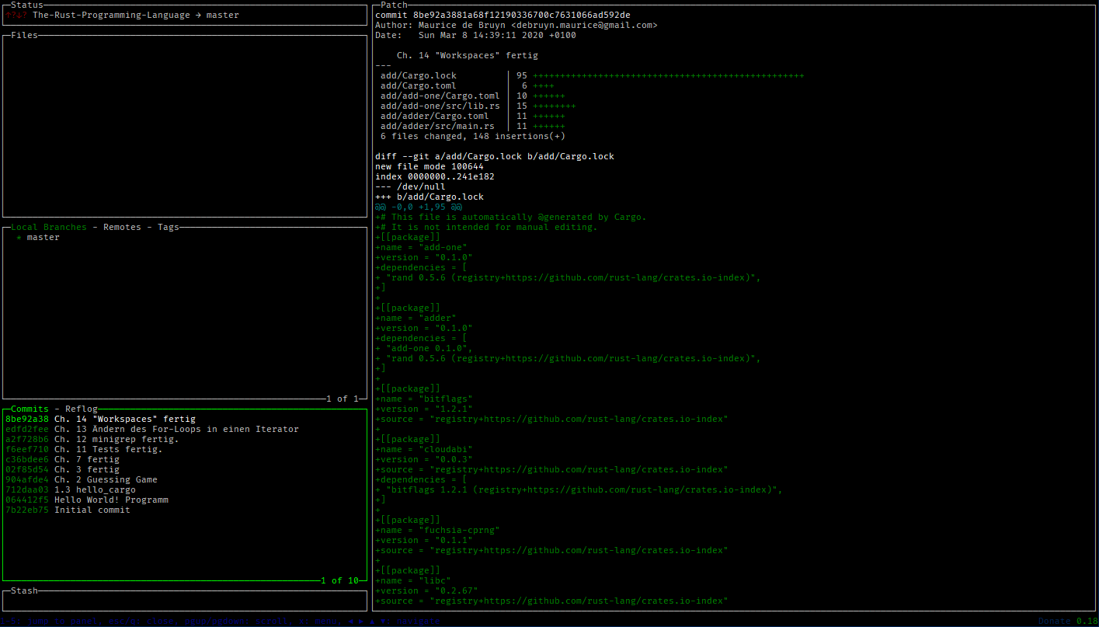Select commit Ch. 11 Tests fertig
This screenshot has width=1099, height=627.
click(x=84, y=449)
